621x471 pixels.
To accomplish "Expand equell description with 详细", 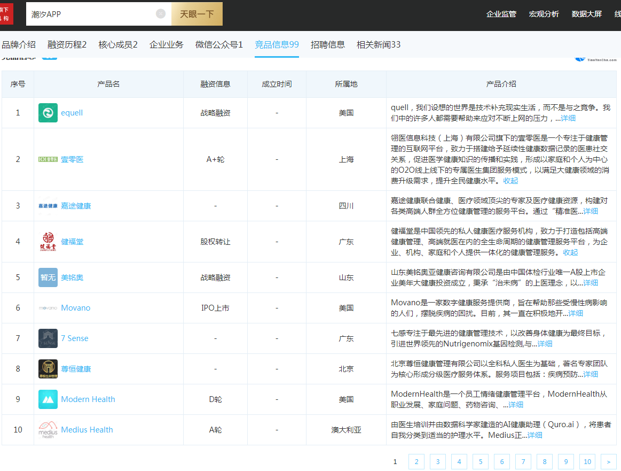I will point(568,118).
